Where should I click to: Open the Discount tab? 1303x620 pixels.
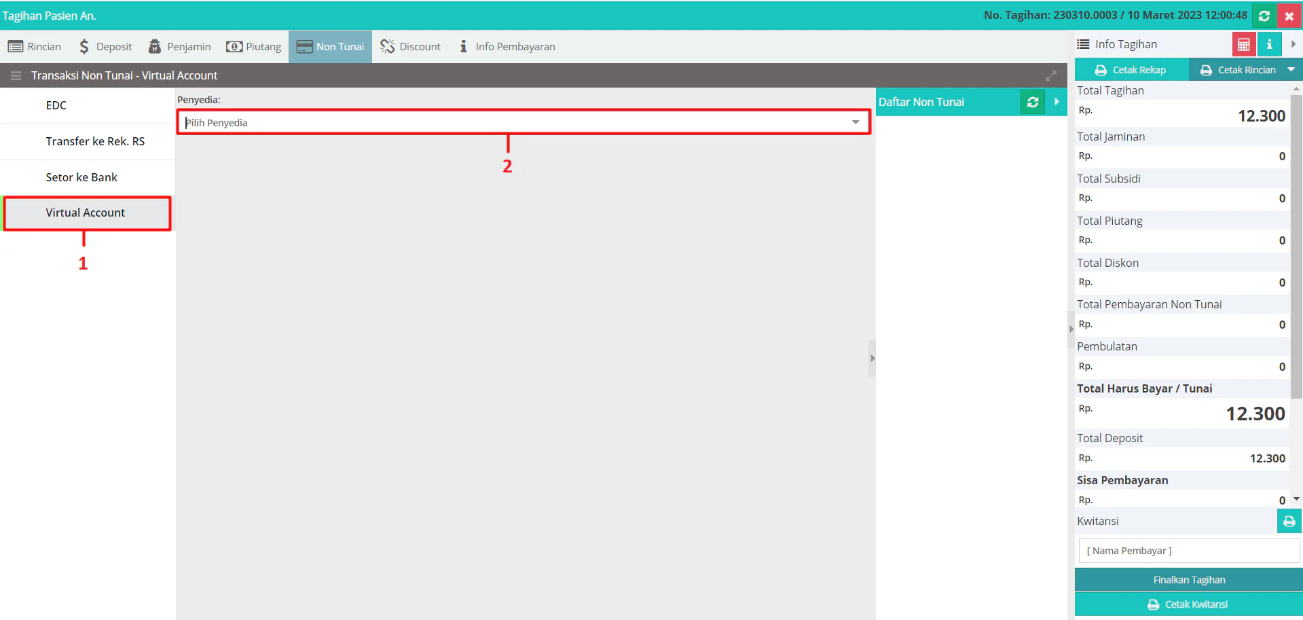tap(410, 47)
